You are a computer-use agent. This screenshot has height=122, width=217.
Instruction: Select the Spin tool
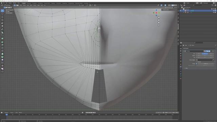click(x=2, y=57)
